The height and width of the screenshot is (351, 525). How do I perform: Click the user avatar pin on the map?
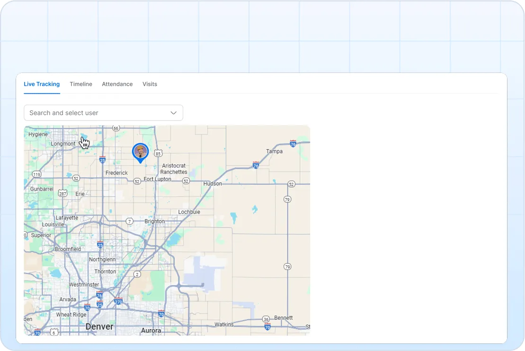tap(140, 153)
